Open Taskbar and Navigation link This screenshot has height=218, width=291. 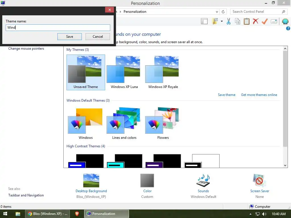click(26, 195)
